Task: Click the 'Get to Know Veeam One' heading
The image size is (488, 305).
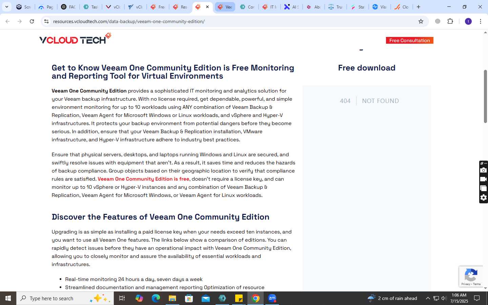Action: [173, 72]
